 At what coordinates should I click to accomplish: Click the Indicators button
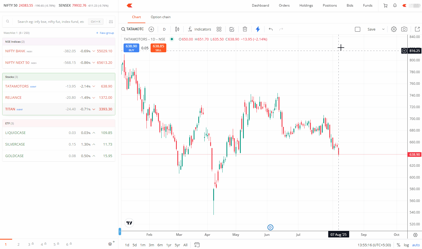199,29
